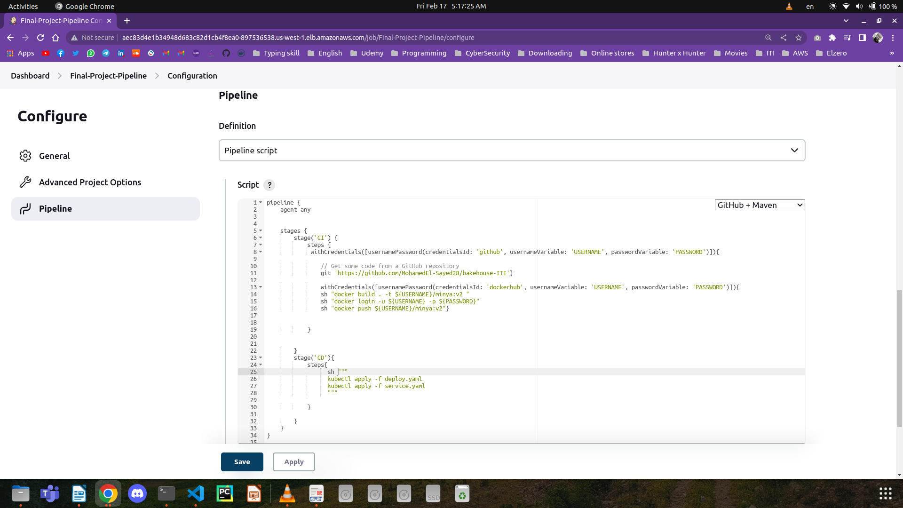
Task: Open the Pipeline script Definition dropdown
Action: pos(512,150)
